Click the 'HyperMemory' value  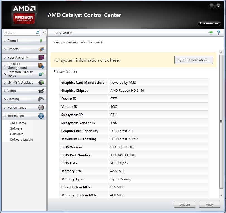(x=121, y=179)
